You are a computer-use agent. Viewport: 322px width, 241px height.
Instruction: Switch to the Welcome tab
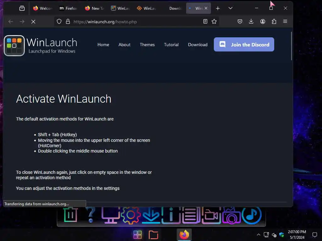tap(42, 8)
